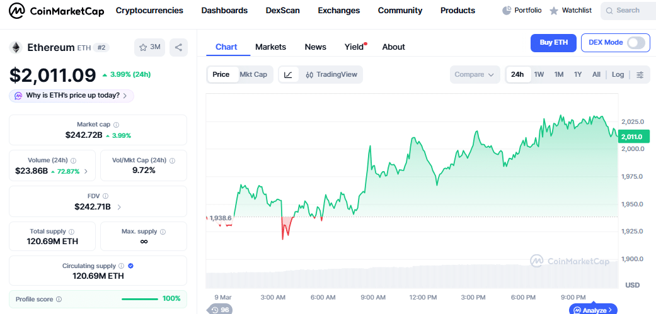Image resolution: width=656 pixels, height=314 pixels.
Task: Open Exchanges nav menu
Action: 339,11
